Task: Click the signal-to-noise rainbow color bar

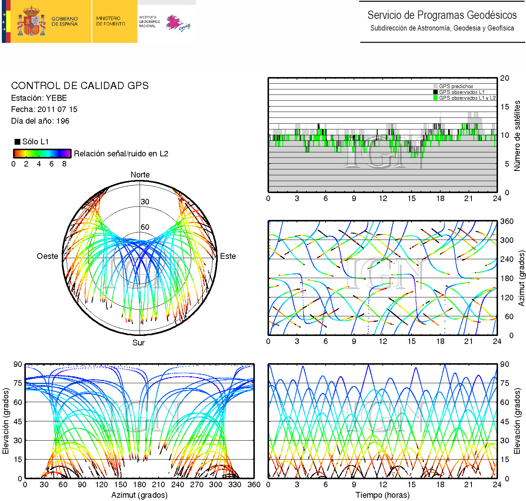Action: click(x=42, y=153)
